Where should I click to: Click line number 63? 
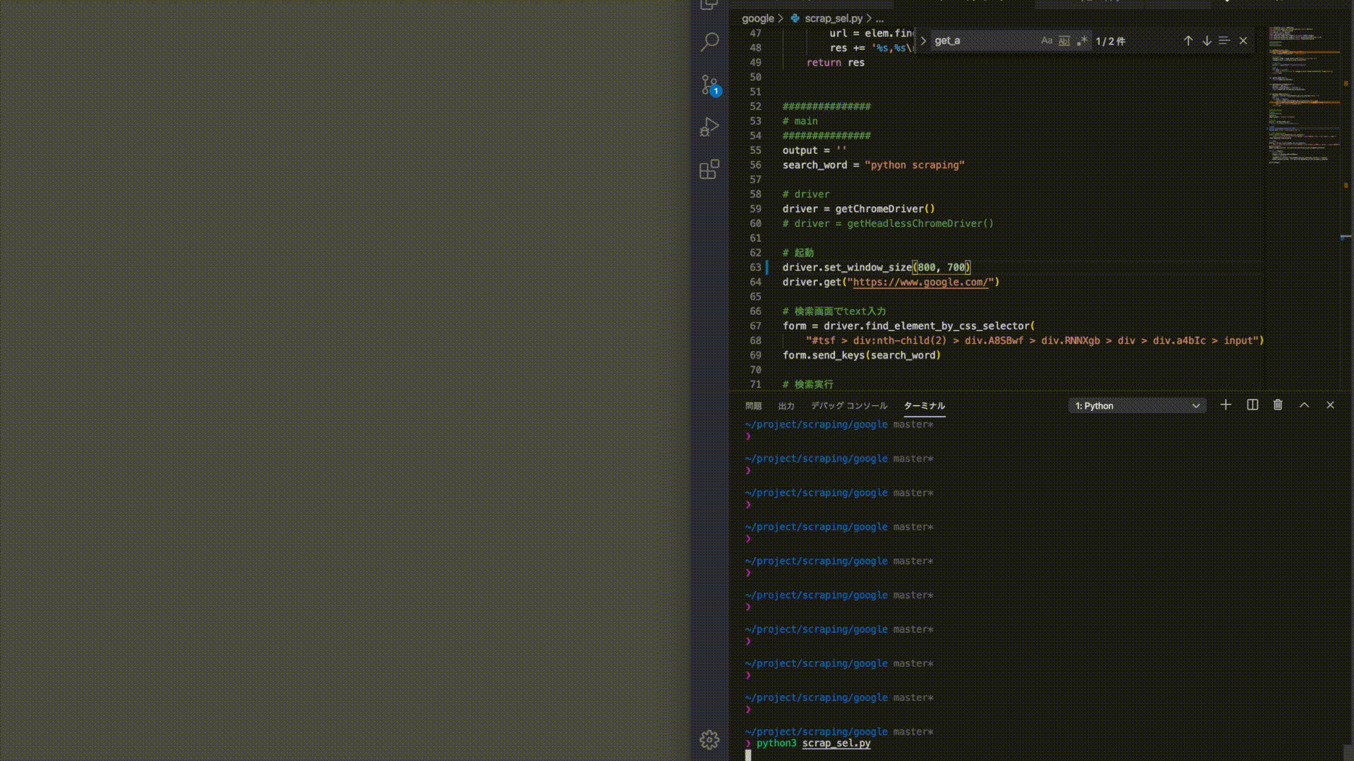point(755,267)
